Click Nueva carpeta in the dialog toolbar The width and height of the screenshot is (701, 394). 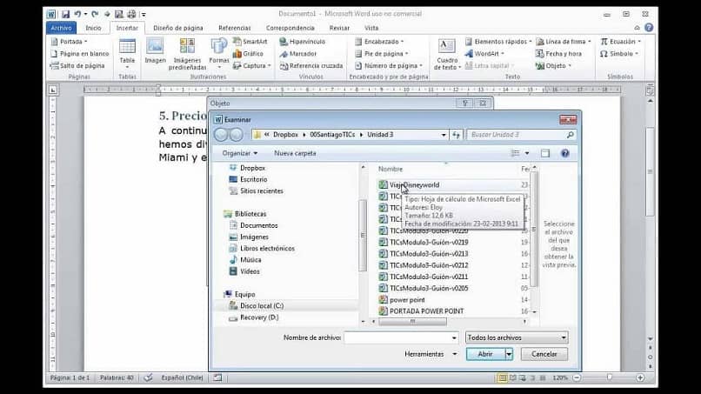[x=295, y=153]
